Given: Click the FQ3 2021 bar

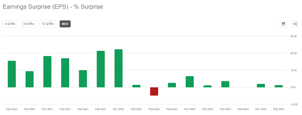Looking at the screenshot, I should tap(83, 79).
